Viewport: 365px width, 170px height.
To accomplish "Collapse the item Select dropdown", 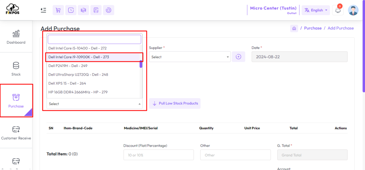I will (94, 104).
